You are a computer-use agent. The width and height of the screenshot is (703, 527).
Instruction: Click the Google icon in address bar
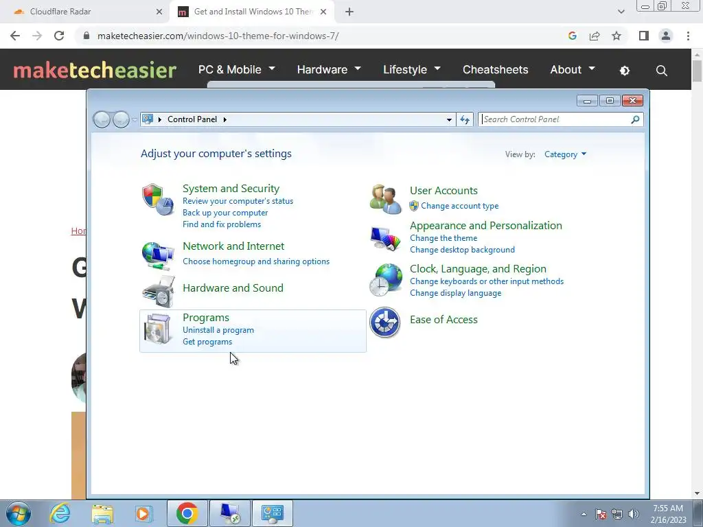tap(572, 36)
